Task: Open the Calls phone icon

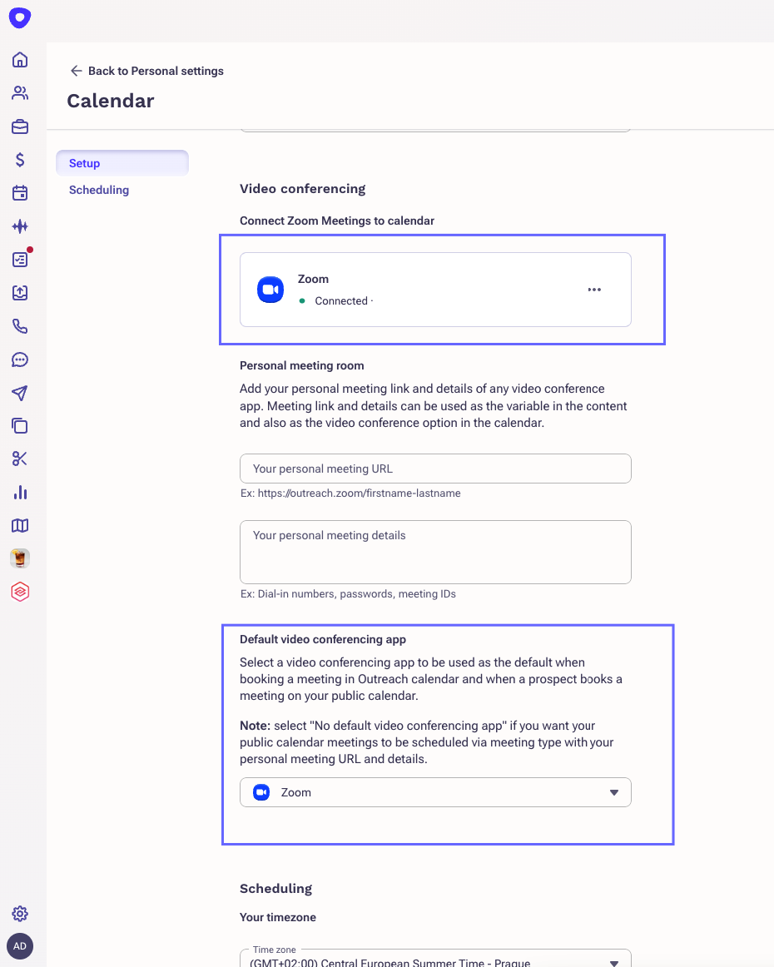Action: pos(20,325)
